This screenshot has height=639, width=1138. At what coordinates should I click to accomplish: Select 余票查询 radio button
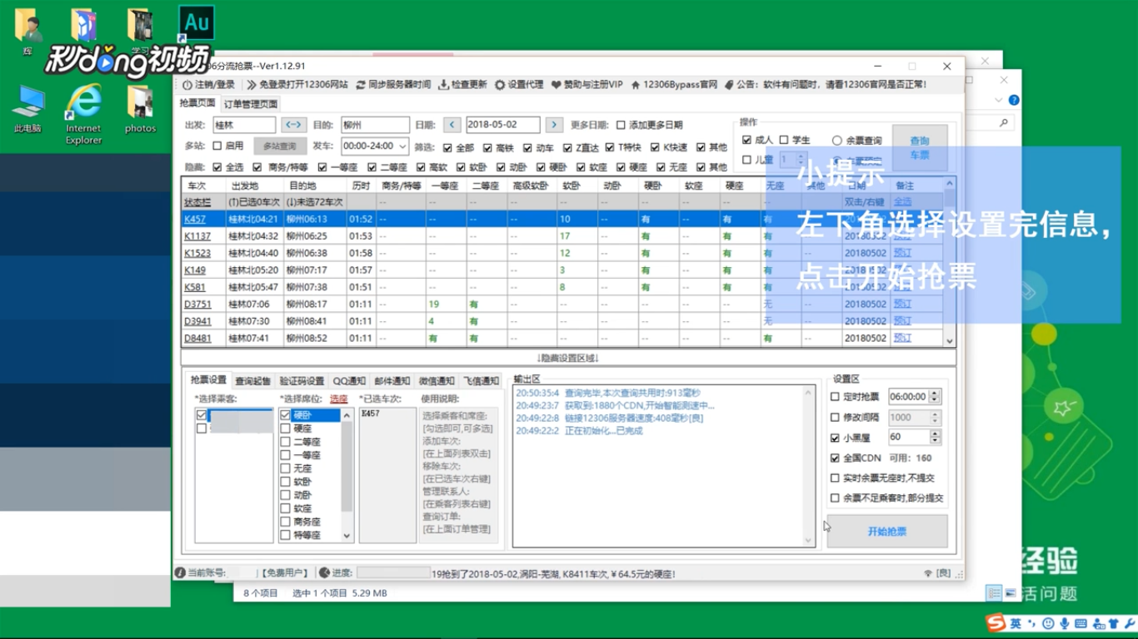click(x=837, y=141)
